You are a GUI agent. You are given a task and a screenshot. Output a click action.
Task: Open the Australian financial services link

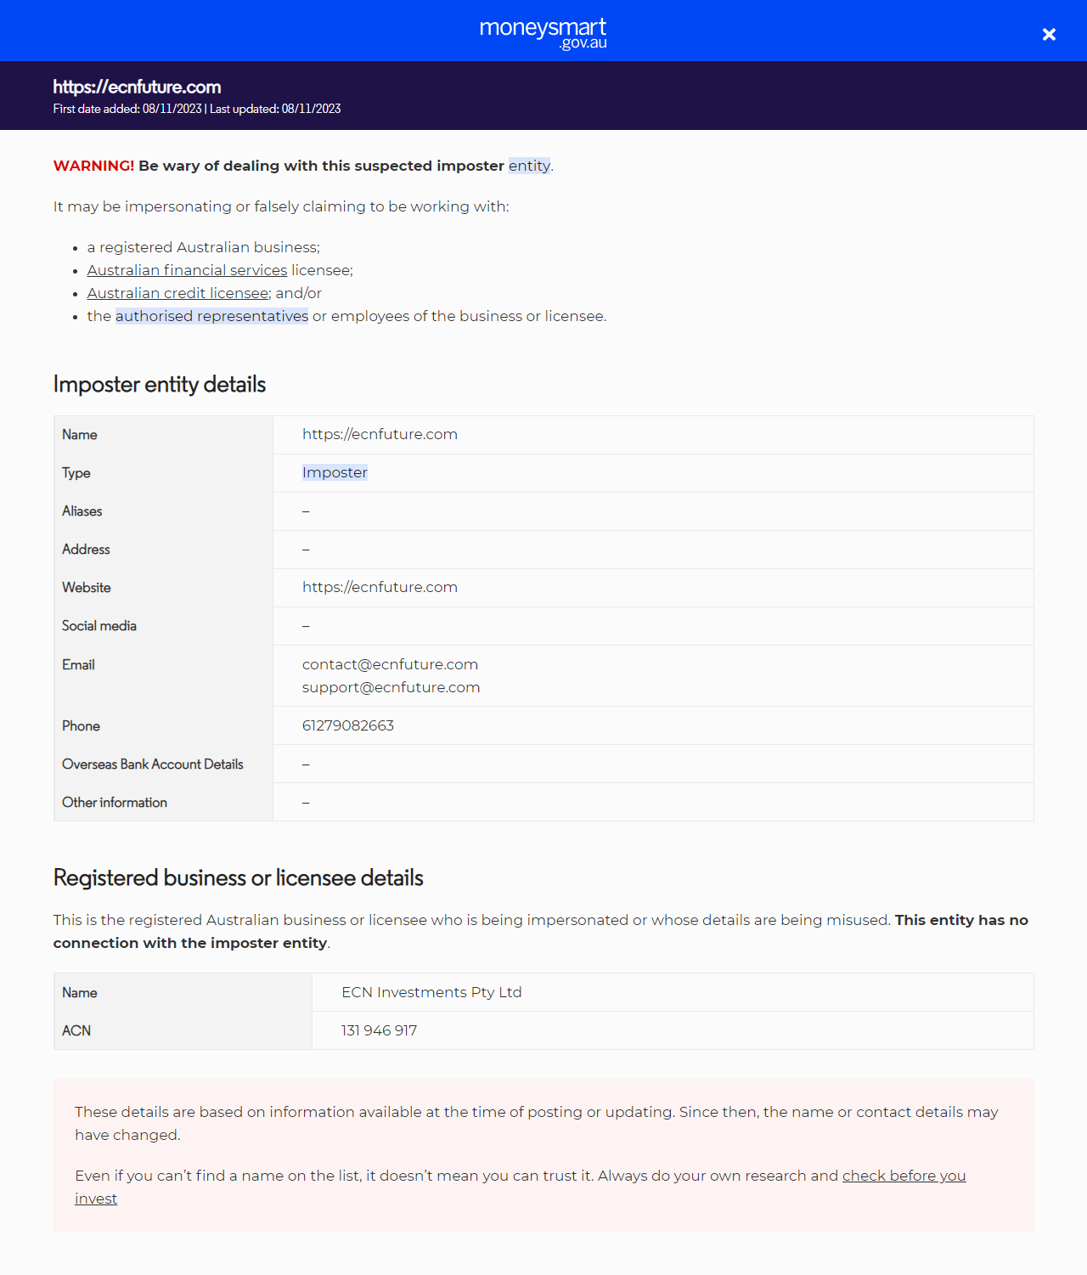click(187, 270)
